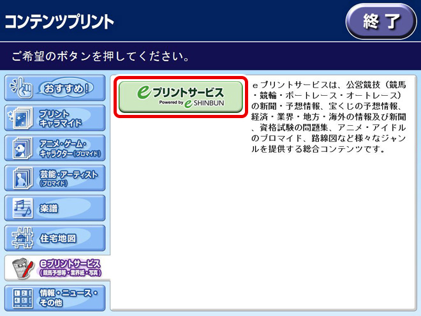
Task: Open the eプリントサービス green banner button
Action: coord(181,97)
